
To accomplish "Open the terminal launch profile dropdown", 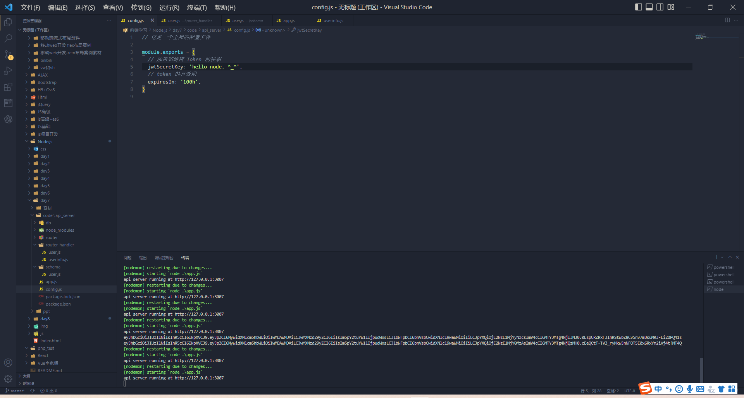I will [722, 257].
